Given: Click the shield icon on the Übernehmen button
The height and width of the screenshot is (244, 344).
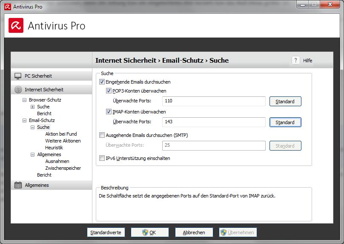Looking at the screenshot, I should 224,232.
